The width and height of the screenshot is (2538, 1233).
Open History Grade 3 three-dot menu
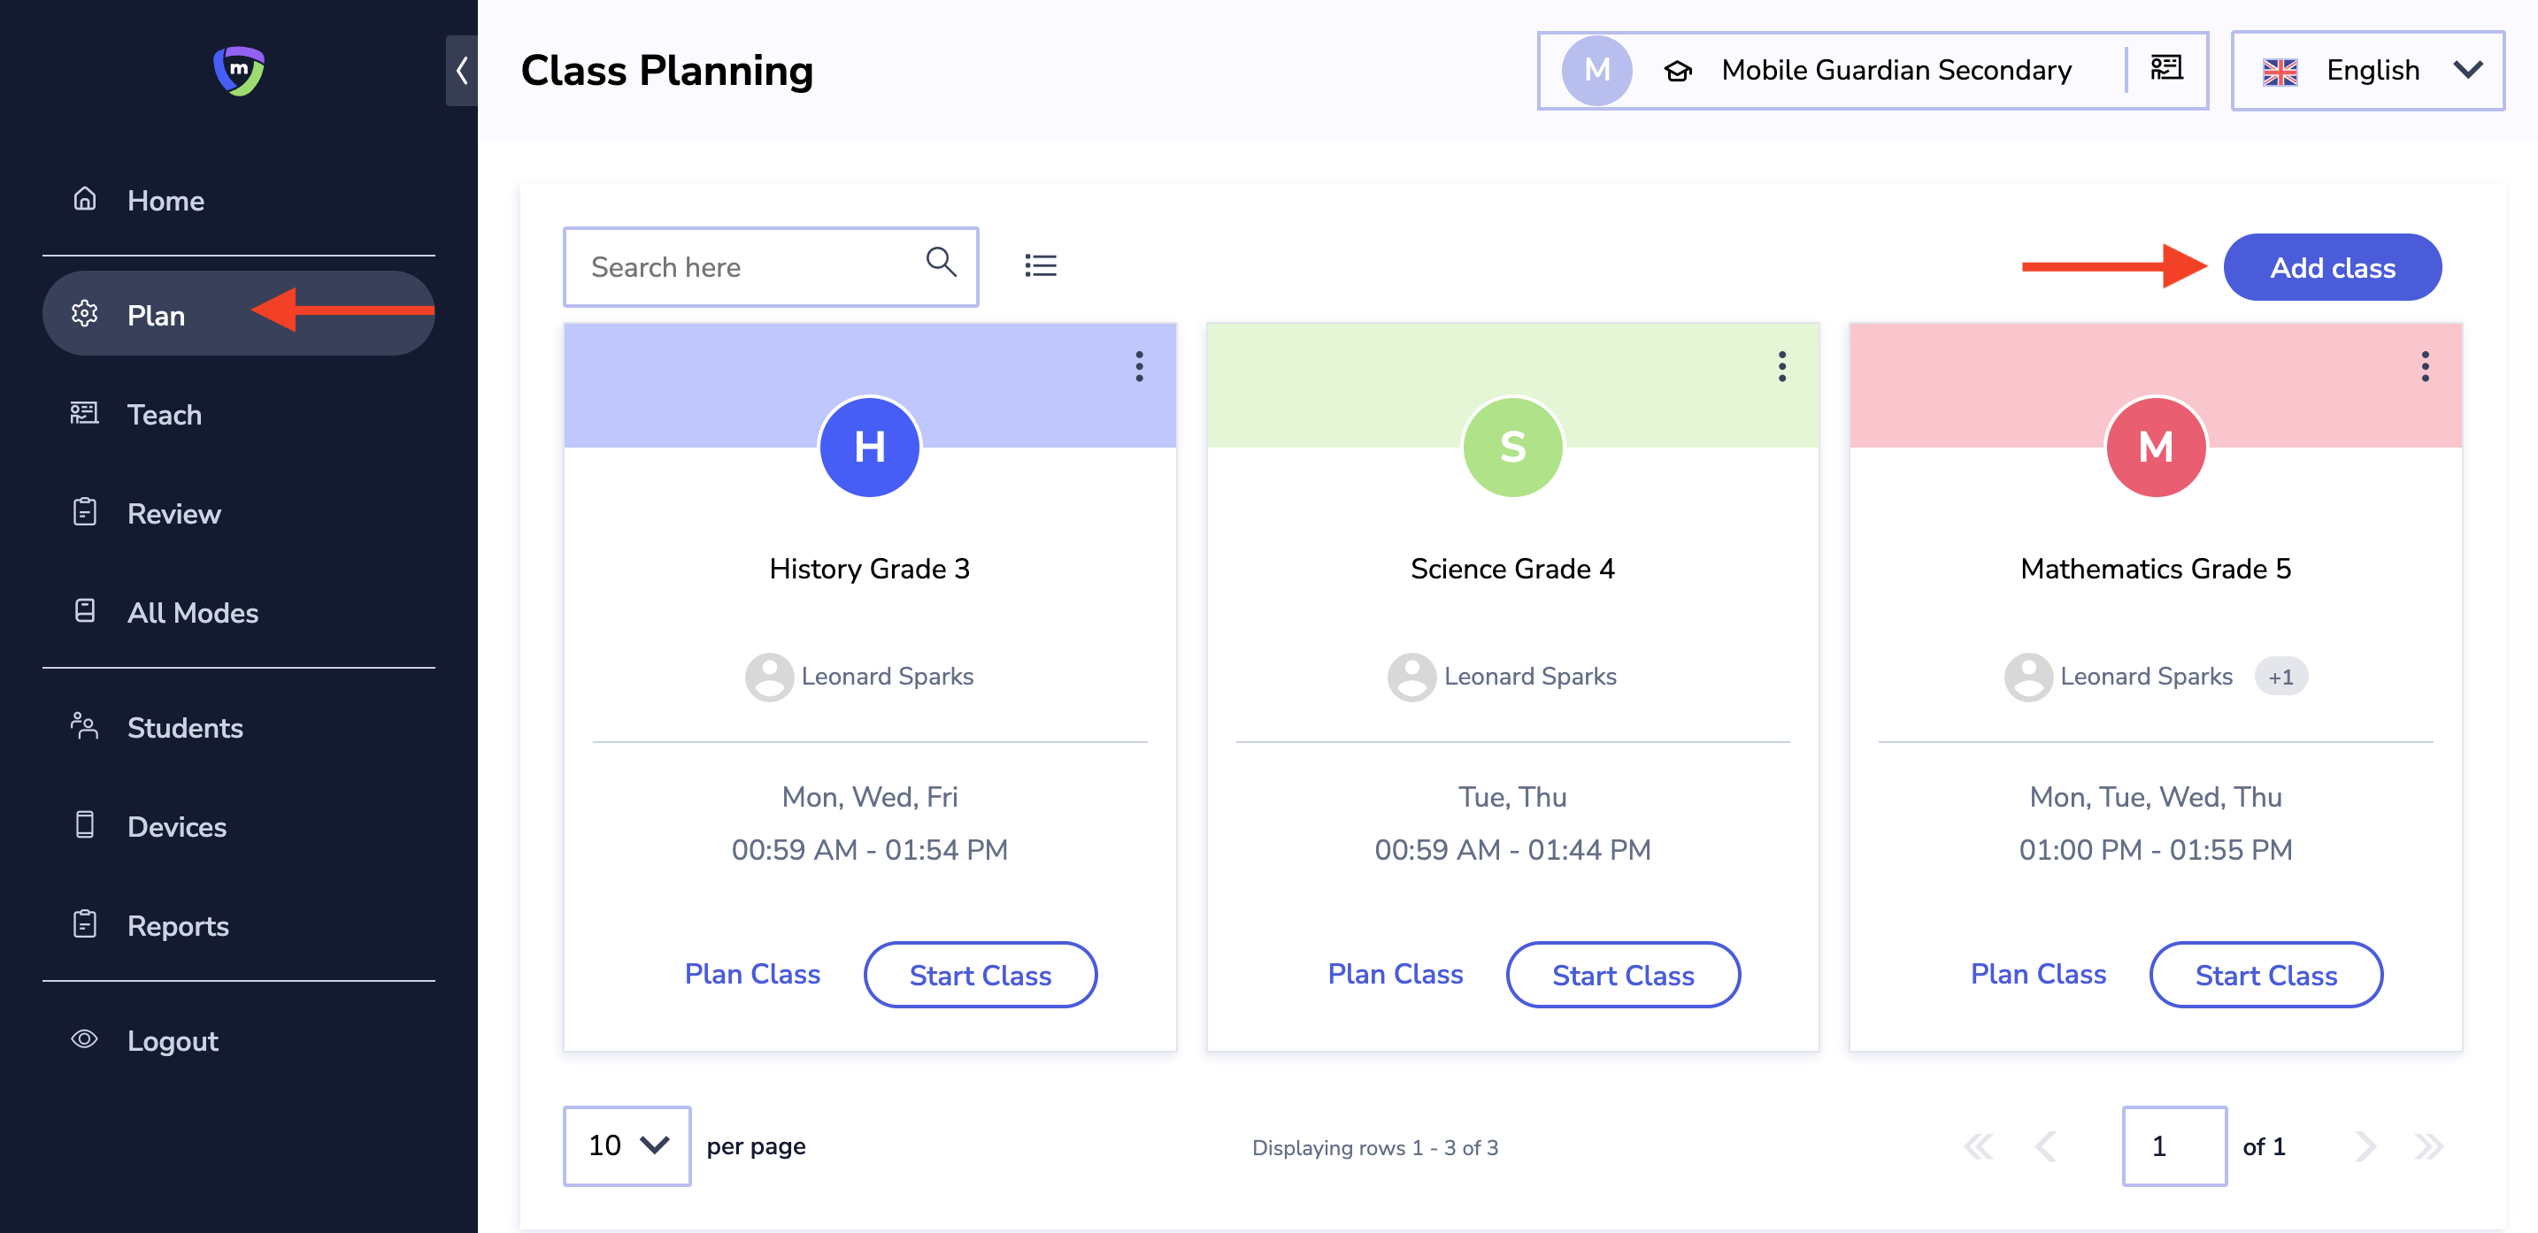tap(1139, 366)
